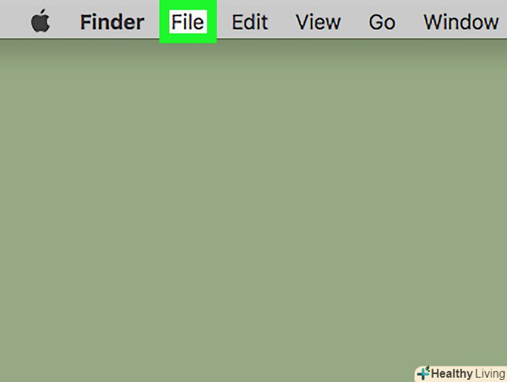Click the word Living in the watermark

pyautogui.click(x=490, y=374)
